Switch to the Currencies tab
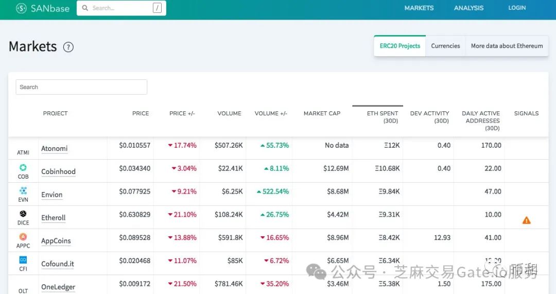The width and height of the screenshot is (556, 294). click(445, 46)
